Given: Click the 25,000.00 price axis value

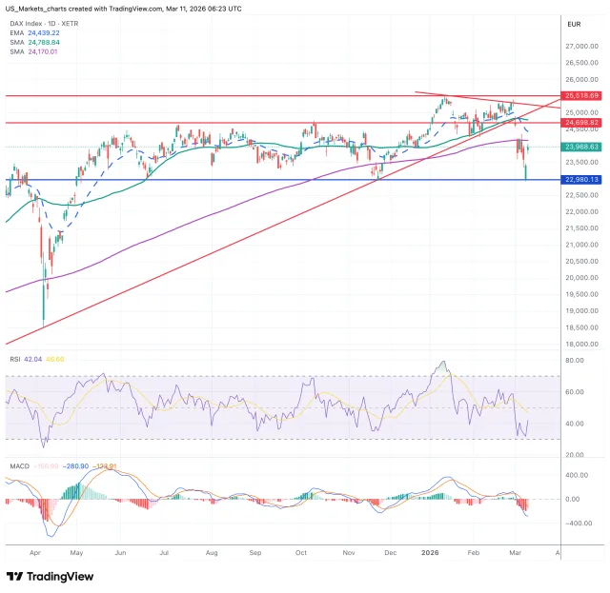Looking at the screenshot, I should coord(581,112).
